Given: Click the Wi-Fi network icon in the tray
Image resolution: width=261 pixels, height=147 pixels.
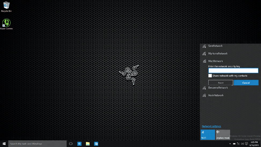Looking at the screenshot, I should coord(238,144).
